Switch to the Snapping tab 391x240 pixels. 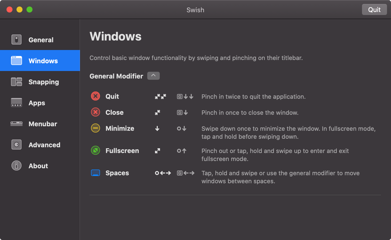coord(40,82)
